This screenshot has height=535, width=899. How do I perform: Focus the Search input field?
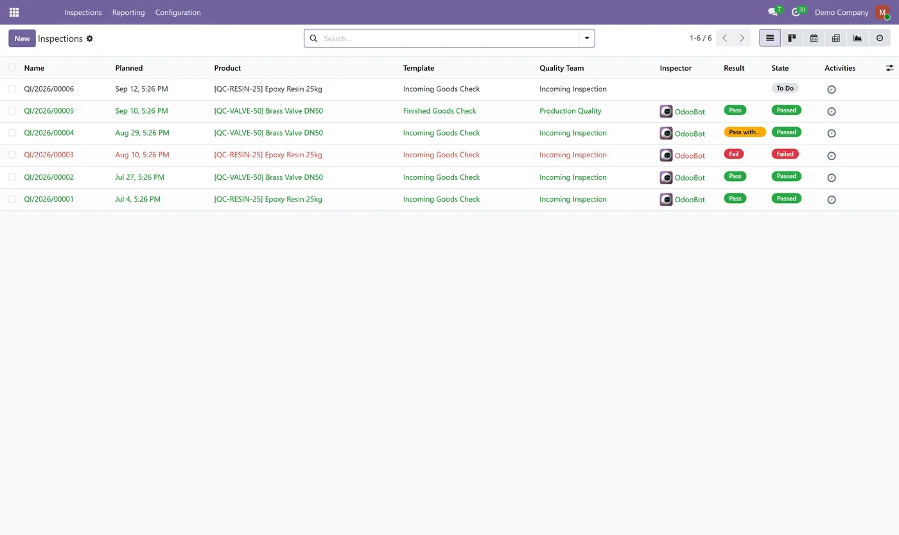pyautogui.click(x=449, y=39)
